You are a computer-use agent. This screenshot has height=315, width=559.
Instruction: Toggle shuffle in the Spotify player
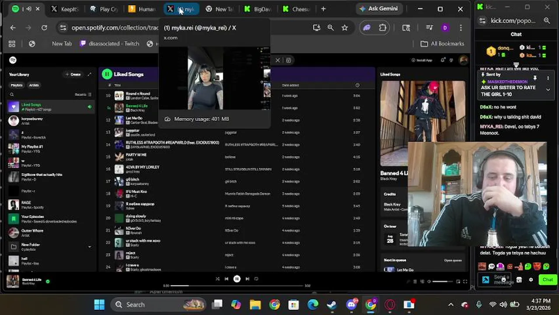pos(217,279)
